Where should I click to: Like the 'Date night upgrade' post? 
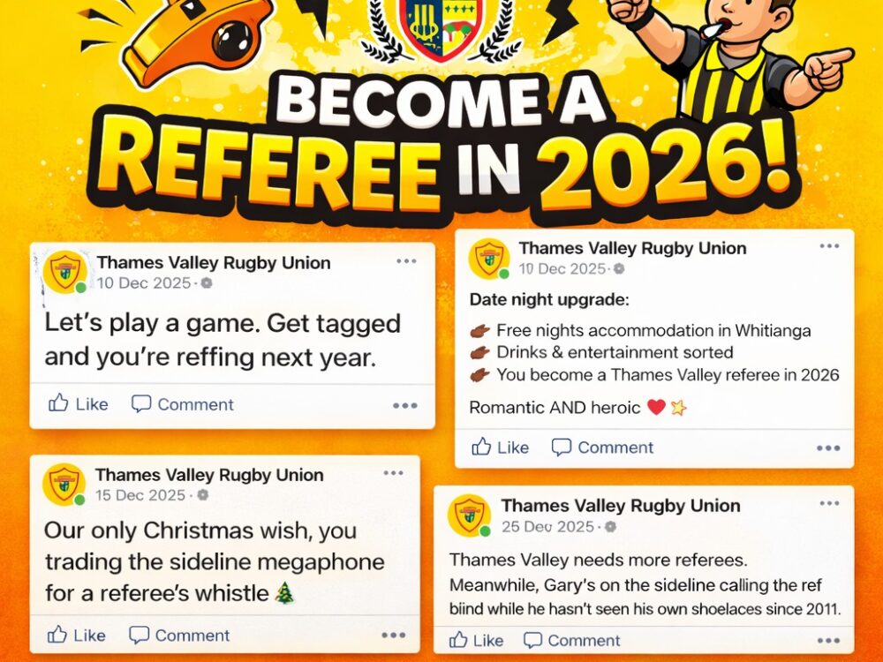coord(500,447)
